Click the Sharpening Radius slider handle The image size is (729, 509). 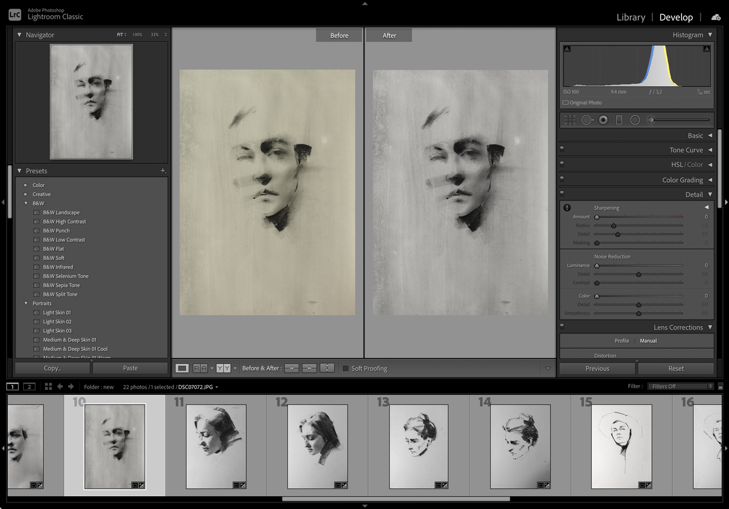click(x=614, y=226)
